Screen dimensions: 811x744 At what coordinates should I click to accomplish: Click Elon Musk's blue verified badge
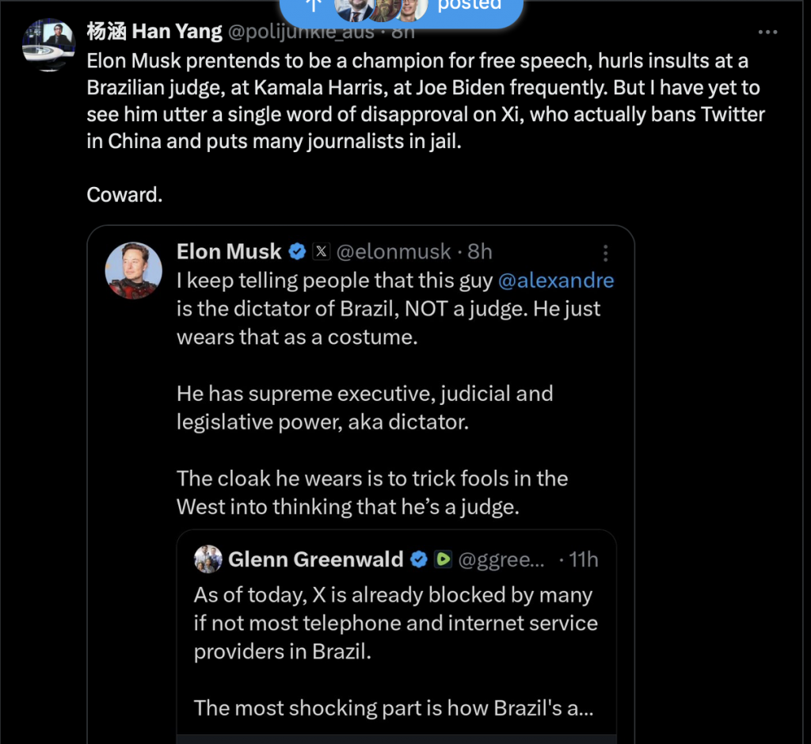click(x=297, y=252)
